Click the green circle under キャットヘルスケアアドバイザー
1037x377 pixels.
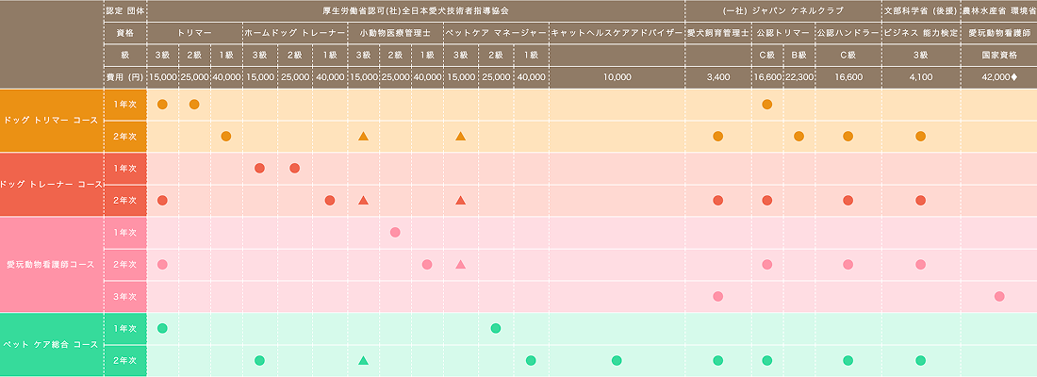617,361
